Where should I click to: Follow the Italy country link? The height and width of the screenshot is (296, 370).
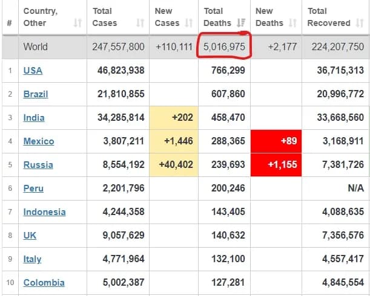pyautogui.click(x=32, y=259)
